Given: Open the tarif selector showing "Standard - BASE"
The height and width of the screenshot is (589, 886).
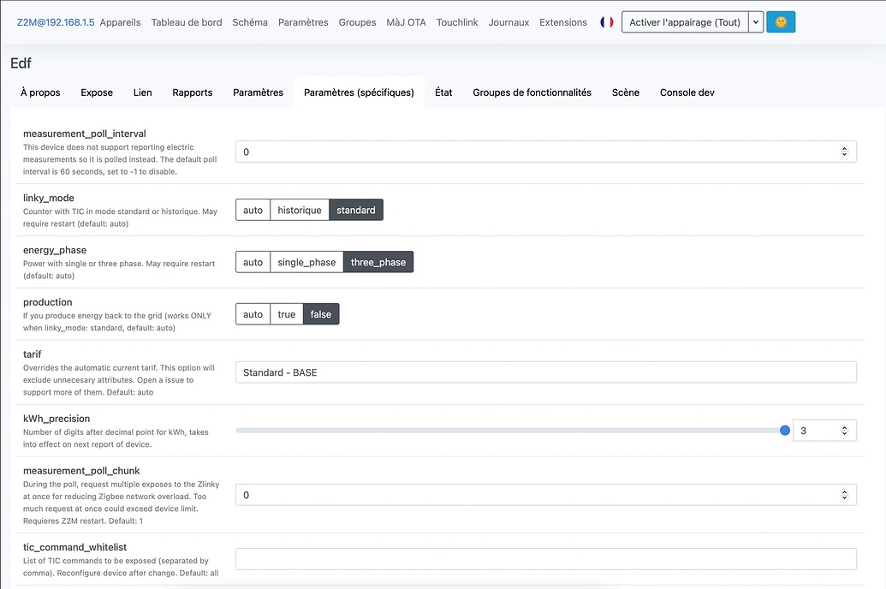Looking at the screenshot, I should coord(545,372).
